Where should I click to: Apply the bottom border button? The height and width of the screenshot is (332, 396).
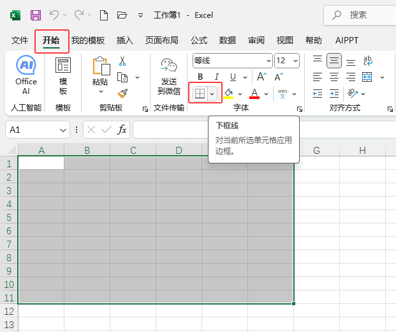coord(200,94)
